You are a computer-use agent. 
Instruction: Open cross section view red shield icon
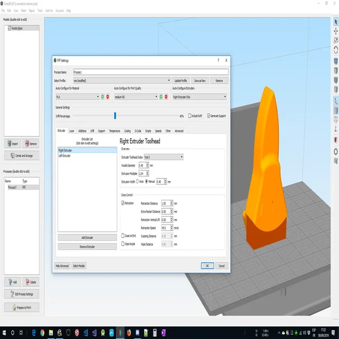coord(336,140)
